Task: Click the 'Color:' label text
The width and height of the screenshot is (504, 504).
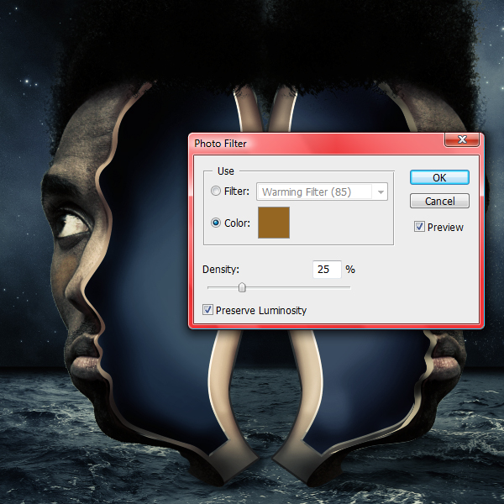Action: [237, 223]
